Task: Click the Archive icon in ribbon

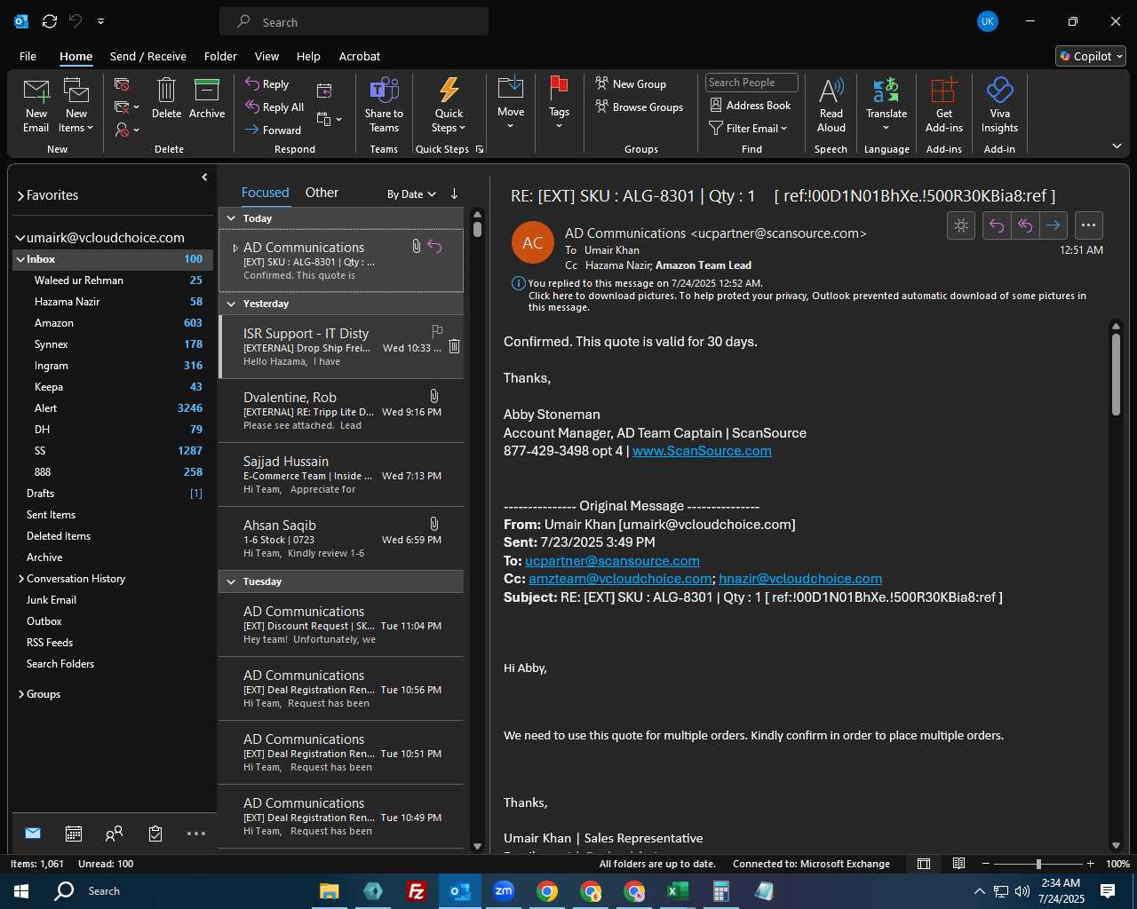Action: tap(207, 98)
